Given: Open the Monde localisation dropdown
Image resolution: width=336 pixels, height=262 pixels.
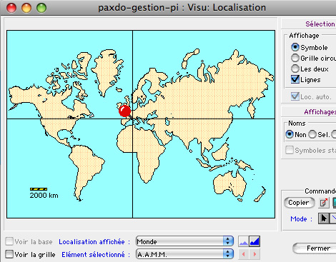Looking at the screenshot, I should click(x=184, y=241).
